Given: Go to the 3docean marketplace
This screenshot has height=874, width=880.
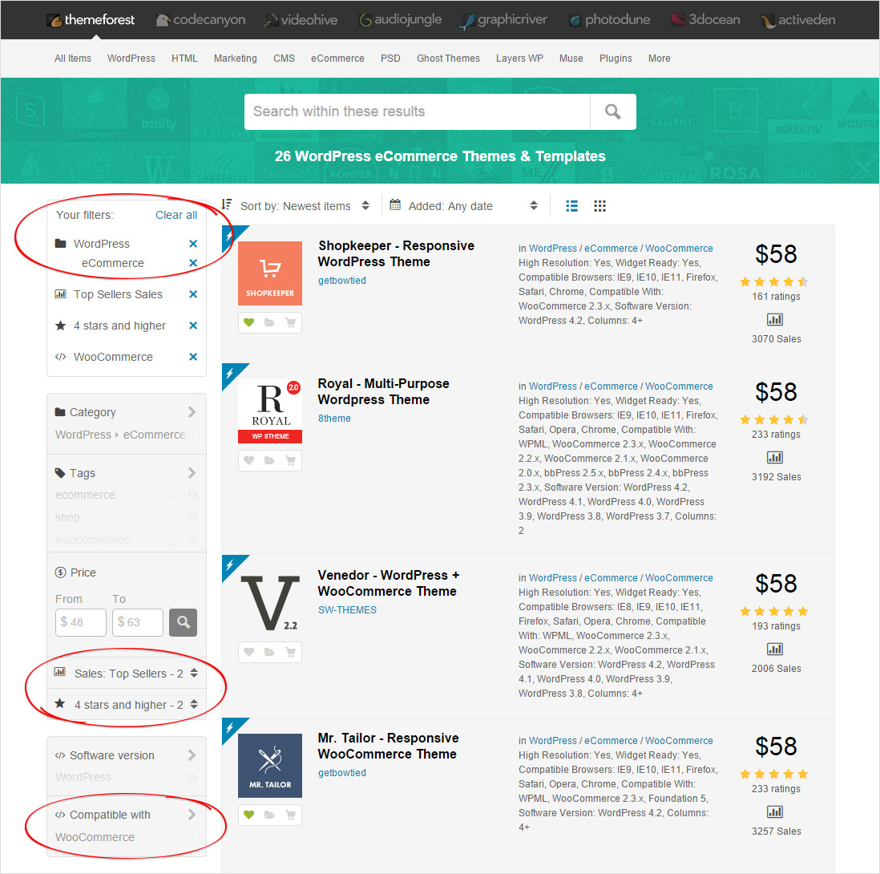Looking at the screenshot, I should click(705, 20).
